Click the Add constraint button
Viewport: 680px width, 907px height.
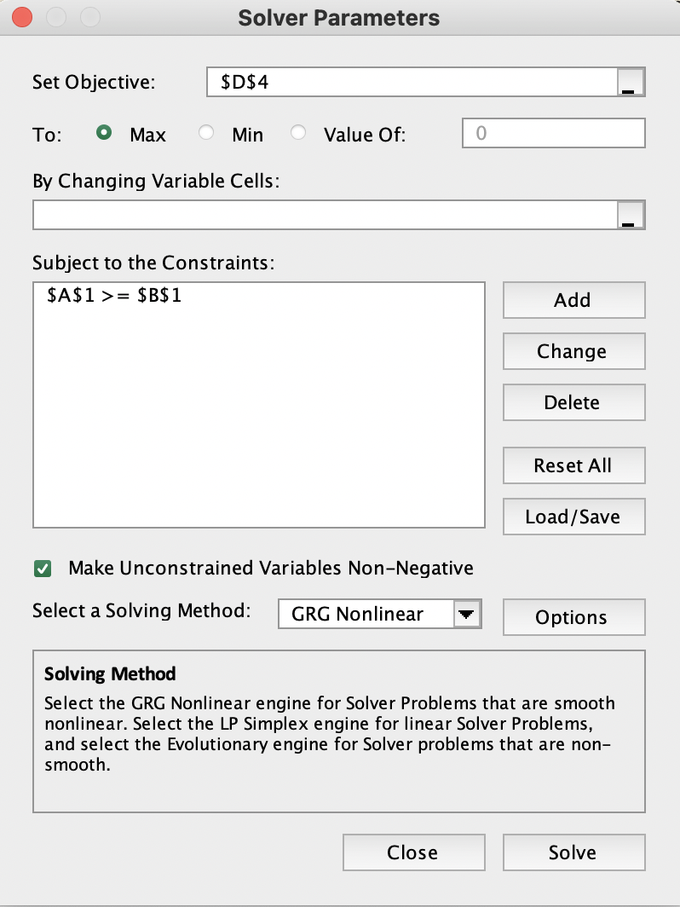coord(573,300)
